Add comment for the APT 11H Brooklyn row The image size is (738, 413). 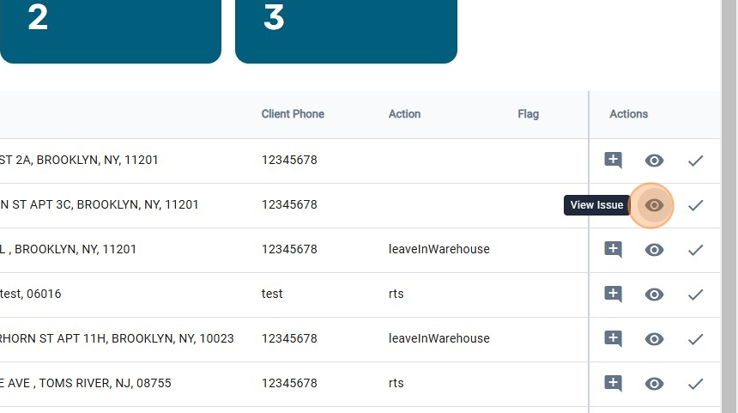pyautogui.click(x=613, y=339)
